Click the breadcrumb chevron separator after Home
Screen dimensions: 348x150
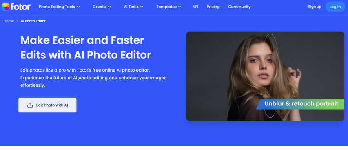[x=17, y=21]
